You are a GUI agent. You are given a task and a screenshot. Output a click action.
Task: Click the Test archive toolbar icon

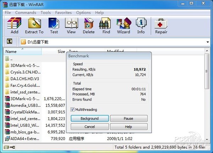pyautogui.click(x=54, y=23)
